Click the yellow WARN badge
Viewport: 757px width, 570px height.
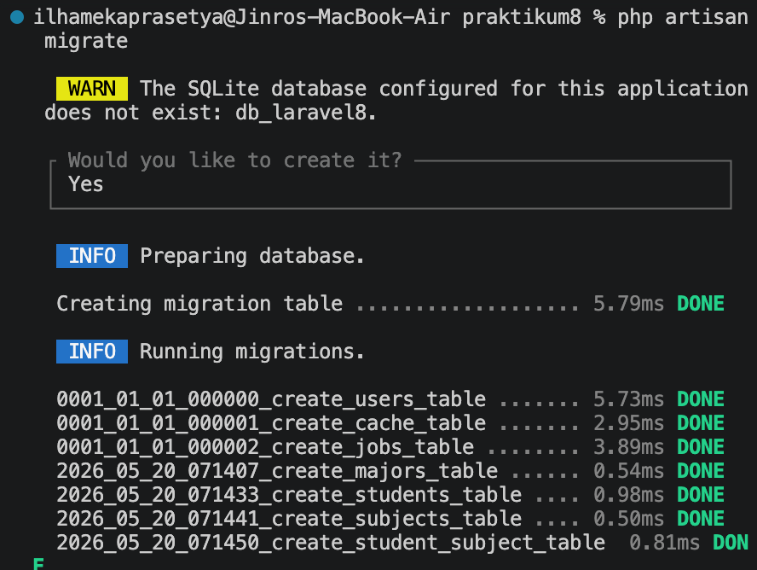coord(92,89)
